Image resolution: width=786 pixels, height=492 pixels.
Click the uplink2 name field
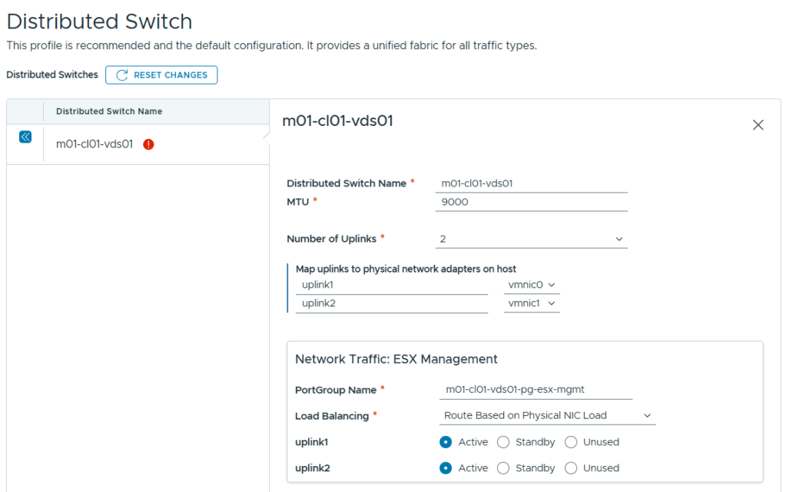point(392,303)
